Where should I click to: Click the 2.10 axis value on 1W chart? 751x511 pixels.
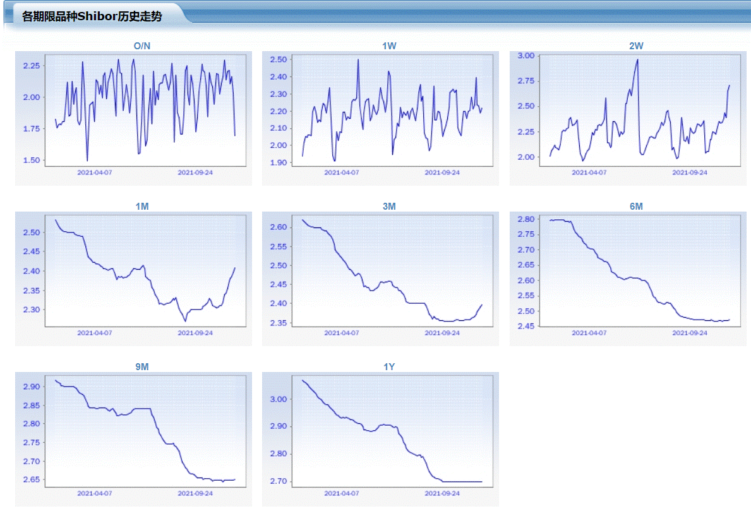(279, 128)
